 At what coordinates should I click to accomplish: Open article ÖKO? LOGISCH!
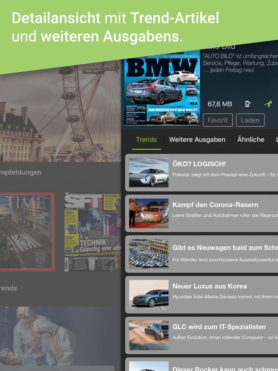[x=202, y=172]
